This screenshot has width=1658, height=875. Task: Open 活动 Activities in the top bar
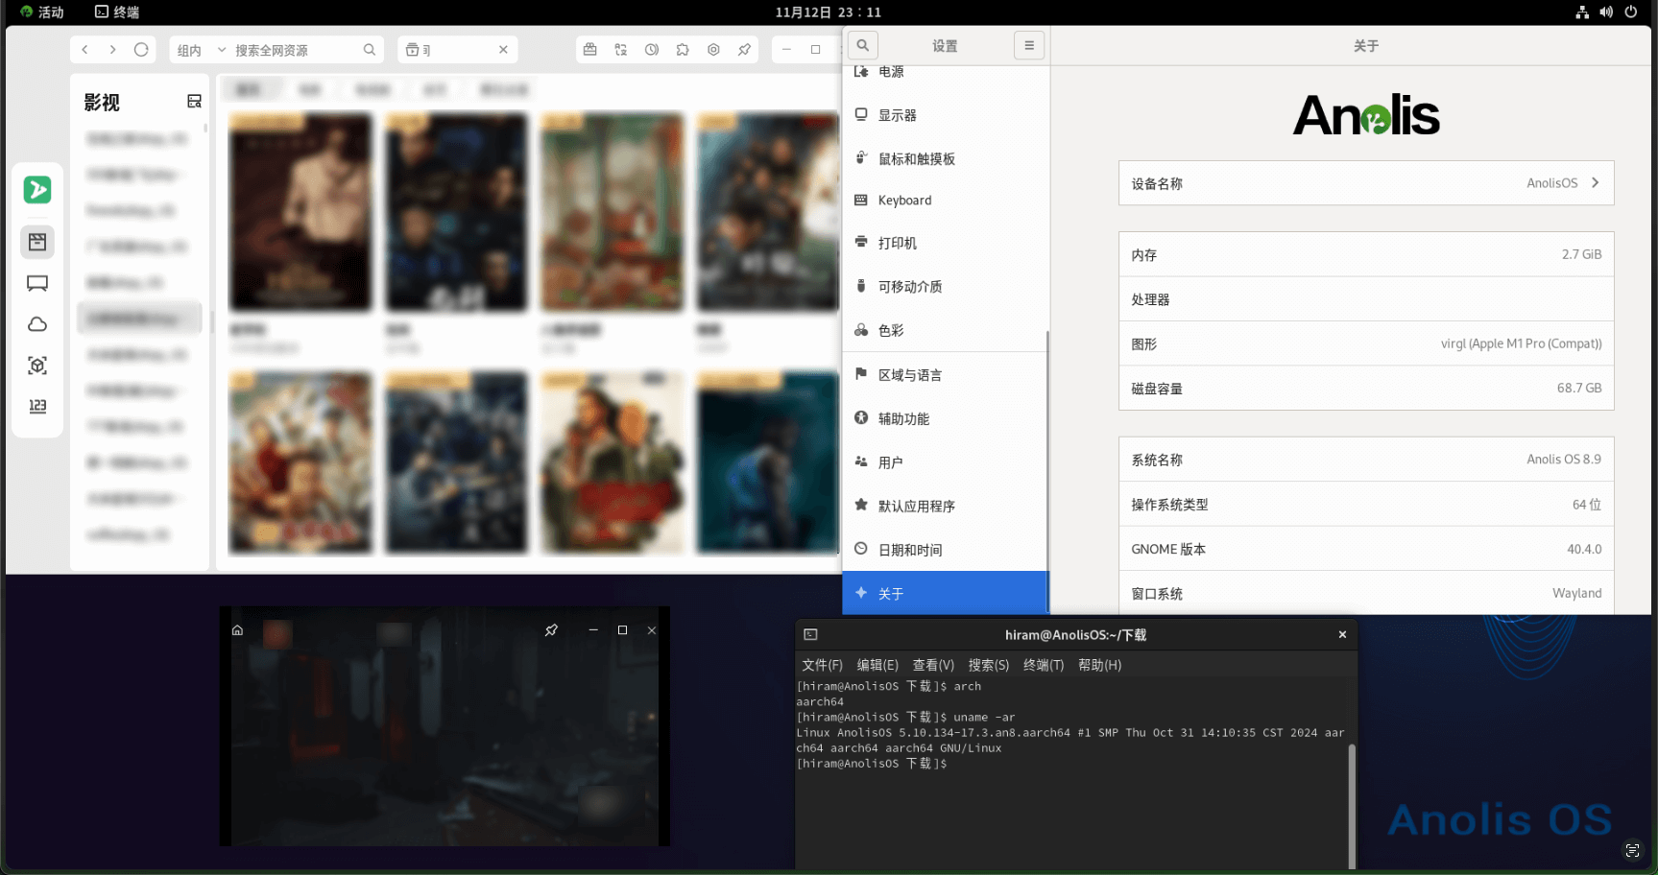[42, 12]
